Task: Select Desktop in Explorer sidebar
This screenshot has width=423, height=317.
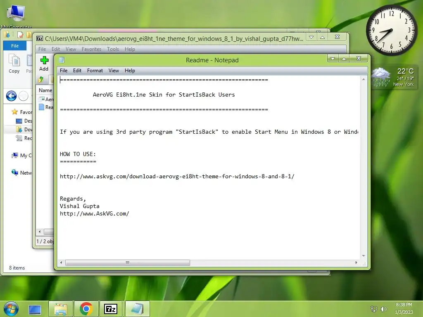Action: point(24,121)
